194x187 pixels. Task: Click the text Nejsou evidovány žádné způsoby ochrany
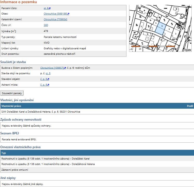[x=26, y=126]
